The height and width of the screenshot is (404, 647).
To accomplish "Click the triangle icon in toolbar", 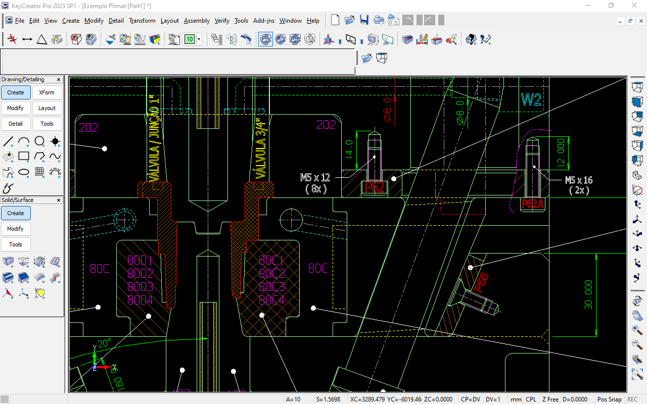I will [42, 39].
